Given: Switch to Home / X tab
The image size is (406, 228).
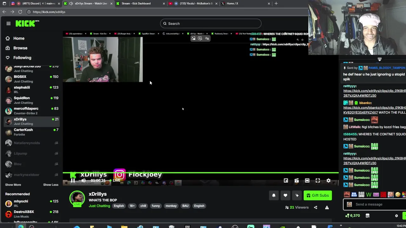Looking at the screenshot, I should (x=245, y=3).
